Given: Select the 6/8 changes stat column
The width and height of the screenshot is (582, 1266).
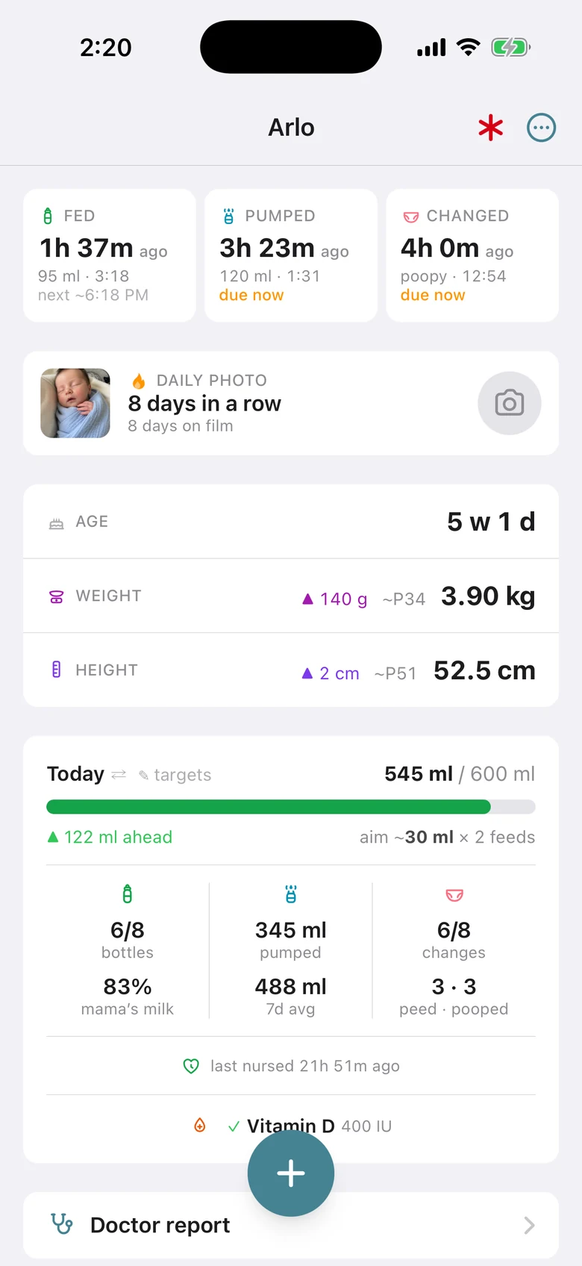Looking at the screenshot, I should point(454,950).
